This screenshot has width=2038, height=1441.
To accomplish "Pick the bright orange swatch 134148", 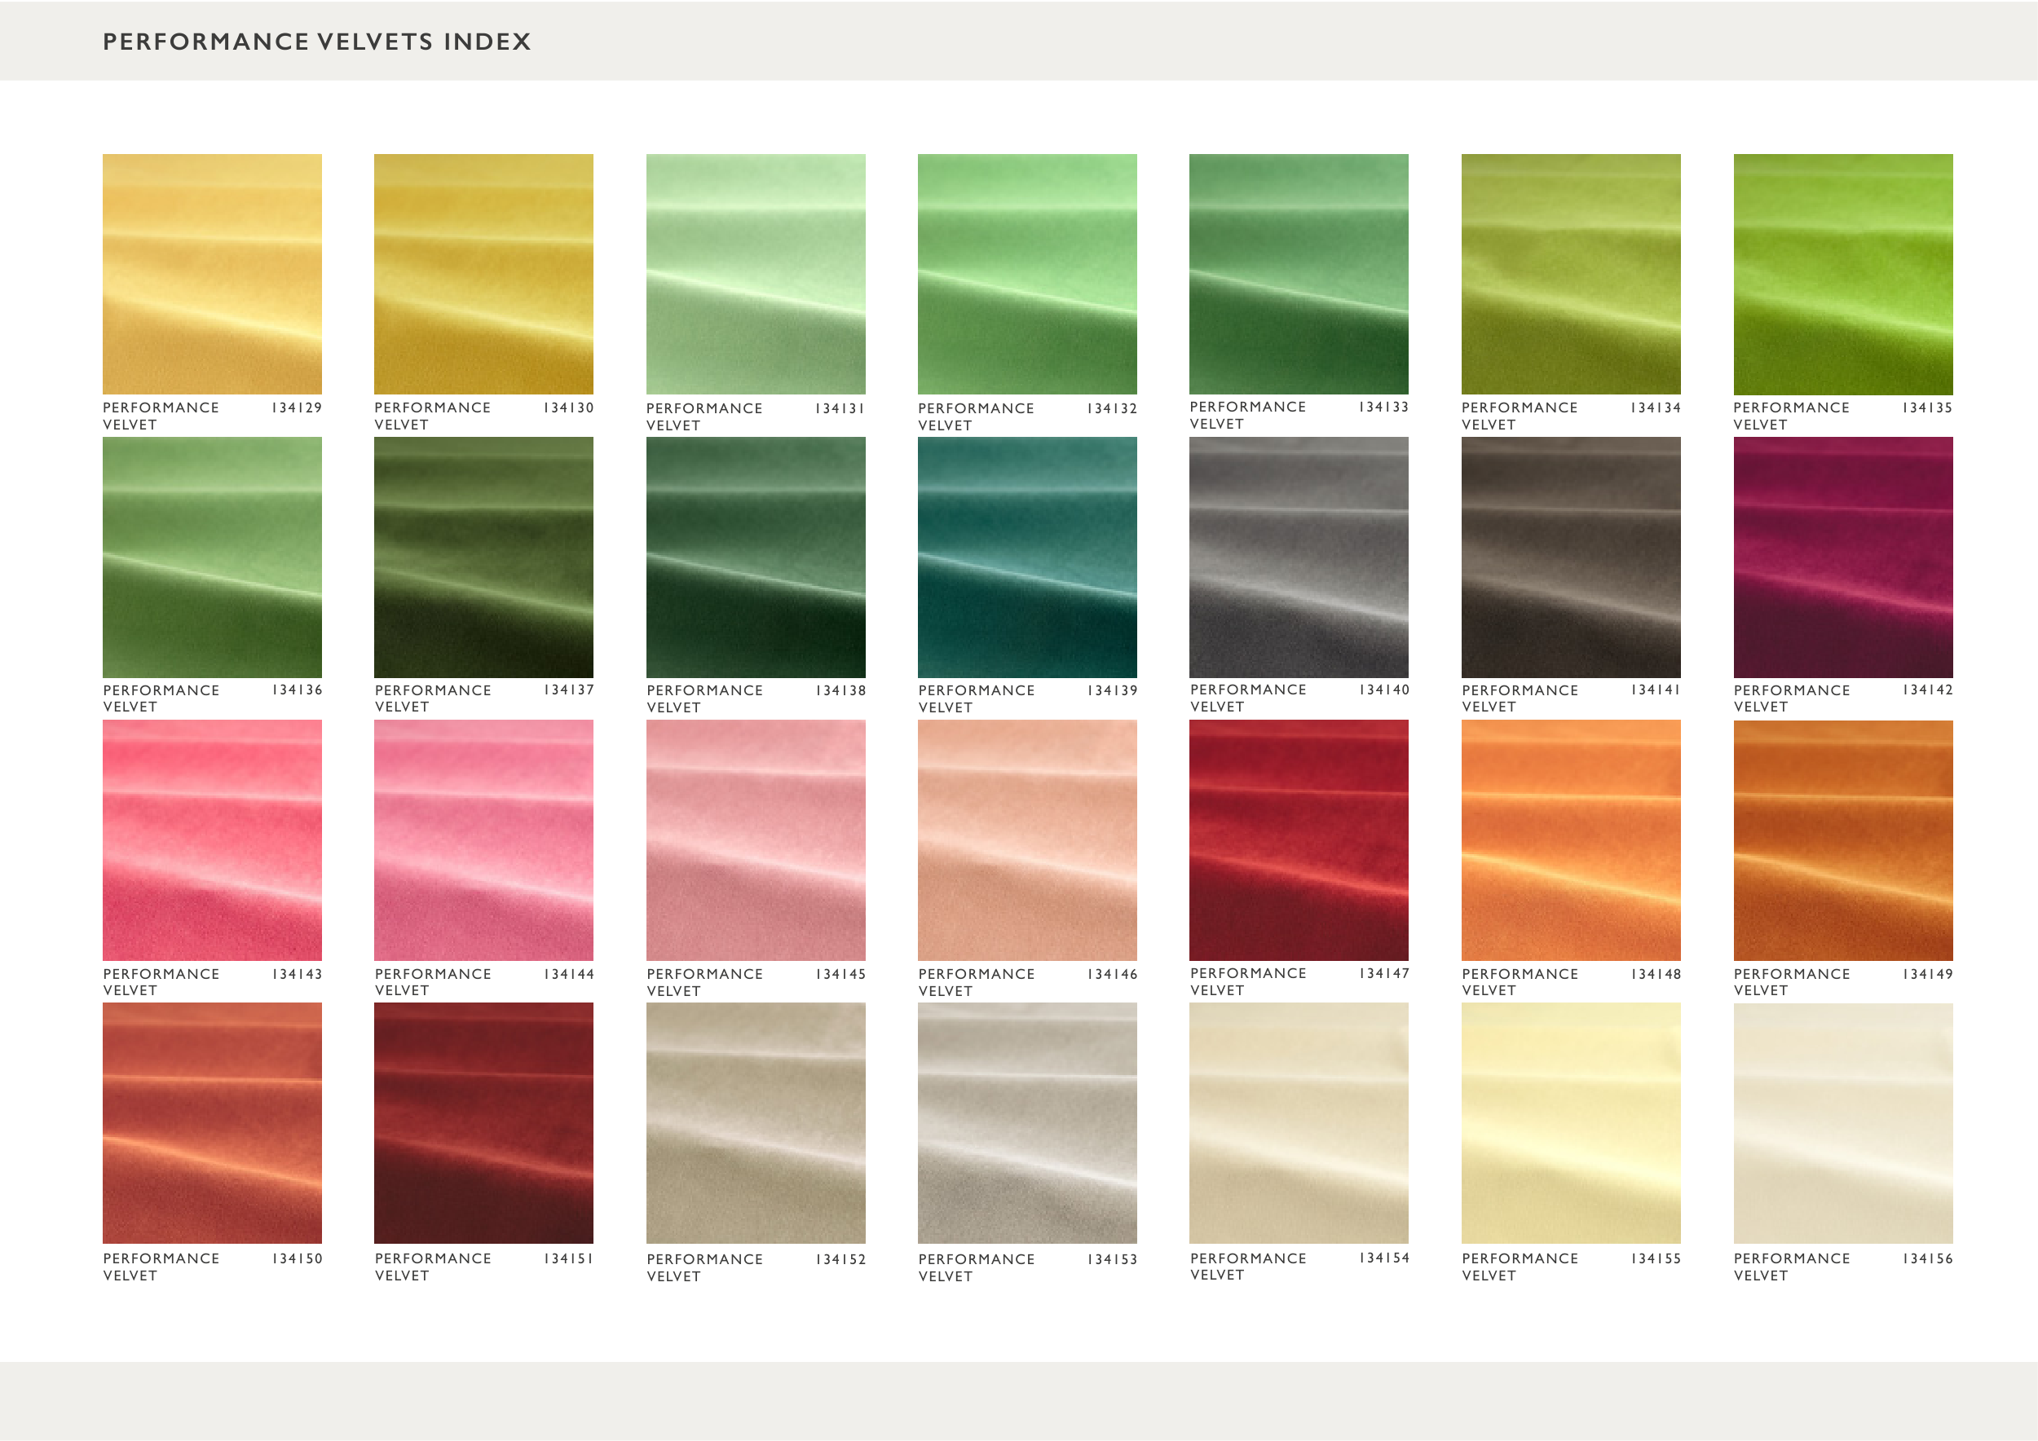I will 1570,840.
